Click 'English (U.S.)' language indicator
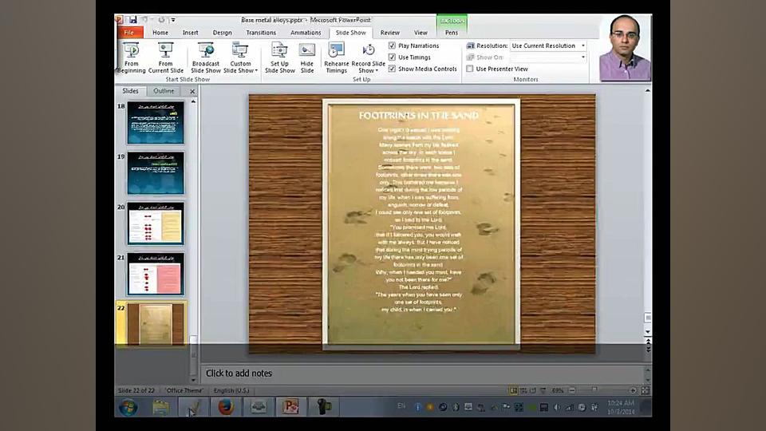The image size is (766, 431). pos(231,390)
